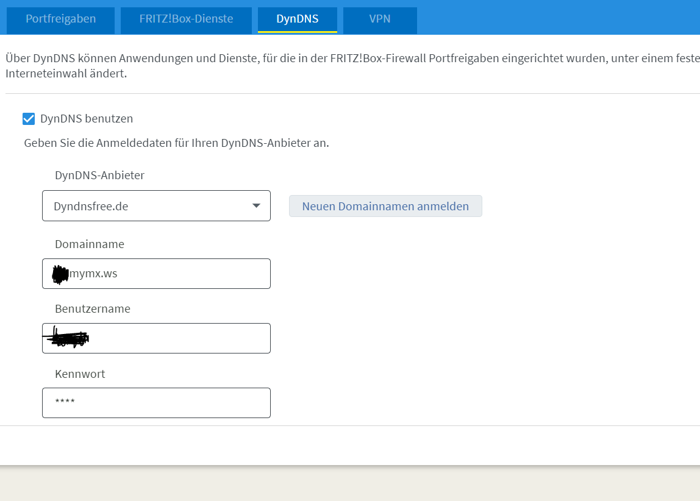Click the Domainname field label
This screenshot has height=501, width=700.
[x=89, y=244]
